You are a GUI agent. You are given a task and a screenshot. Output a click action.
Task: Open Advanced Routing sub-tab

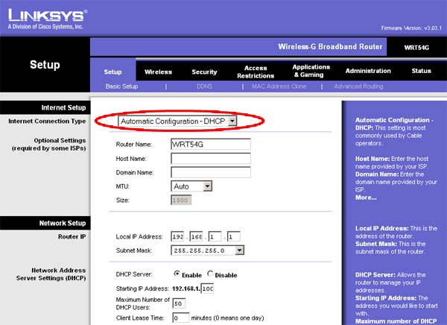[358, 86]
